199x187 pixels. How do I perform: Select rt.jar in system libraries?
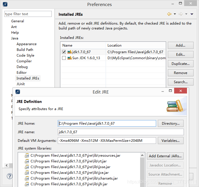click(x=69, y=161)
